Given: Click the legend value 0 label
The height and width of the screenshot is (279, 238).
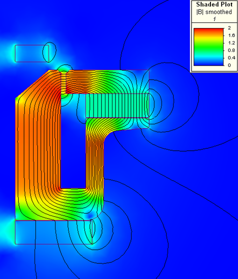Looking at the screenshot, I should [x=229, y=65].
